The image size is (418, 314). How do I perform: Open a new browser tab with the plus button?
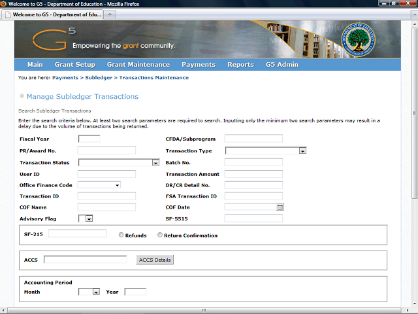(110, 14)
